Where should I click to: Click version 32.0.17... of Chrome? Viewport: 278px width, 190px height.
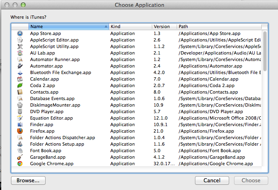click(164, 164)
